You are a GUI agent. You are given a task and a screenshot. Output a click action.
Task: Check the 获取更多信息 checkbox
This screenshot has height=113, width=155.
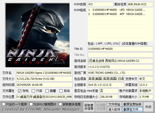[x=60, y=104]
